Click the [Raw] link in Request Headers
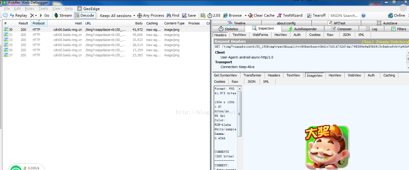Viewport: 409px width, 170px height. pyautogui.click(x=367, y=42)
